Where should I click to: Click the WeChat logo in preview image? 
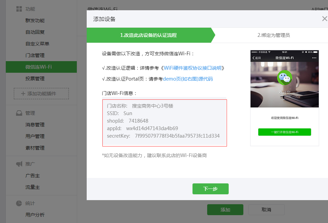(x=284, y=78)
